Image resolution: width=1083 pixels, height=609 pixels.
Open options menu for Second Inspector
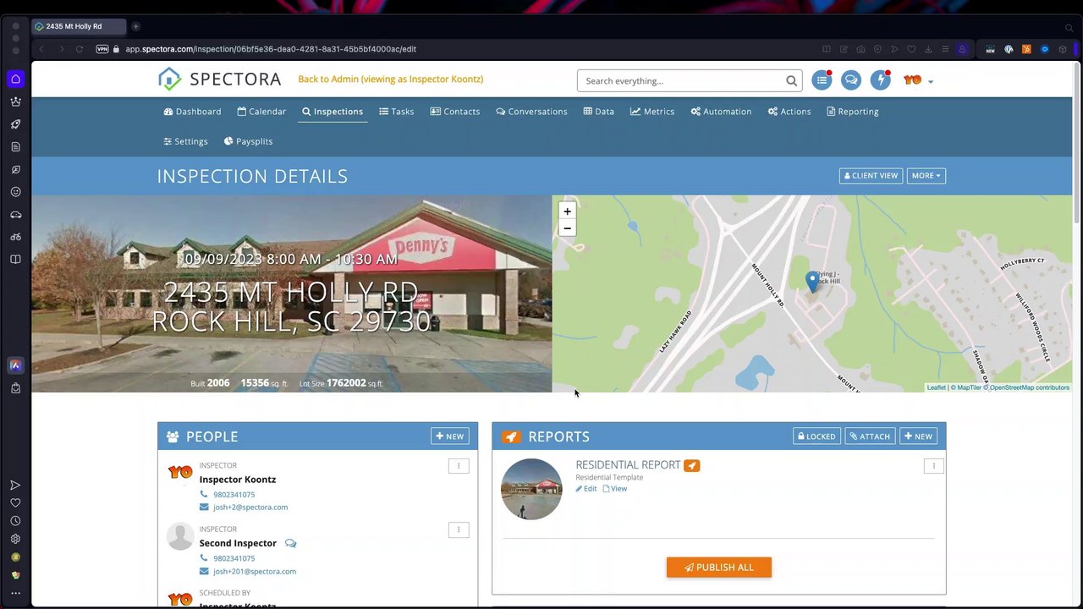[x=459, y=529]
